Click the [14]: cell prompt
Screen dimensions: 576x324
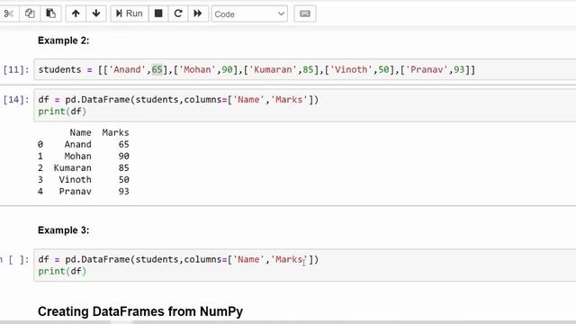click(16, 100)
